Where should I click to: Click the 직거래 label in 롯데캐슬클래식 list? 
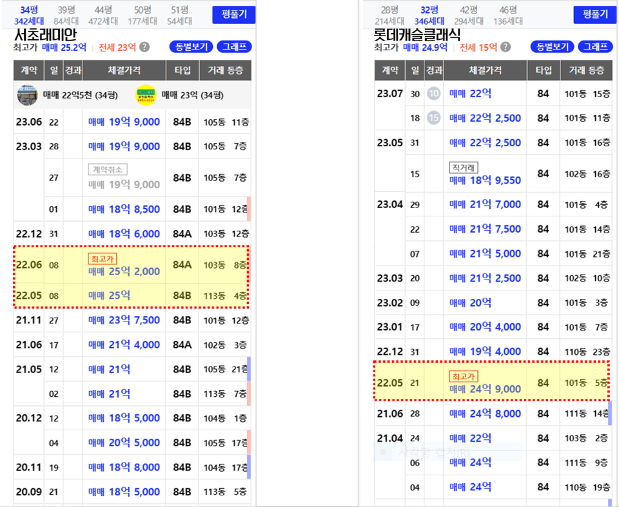coord(463,167)
